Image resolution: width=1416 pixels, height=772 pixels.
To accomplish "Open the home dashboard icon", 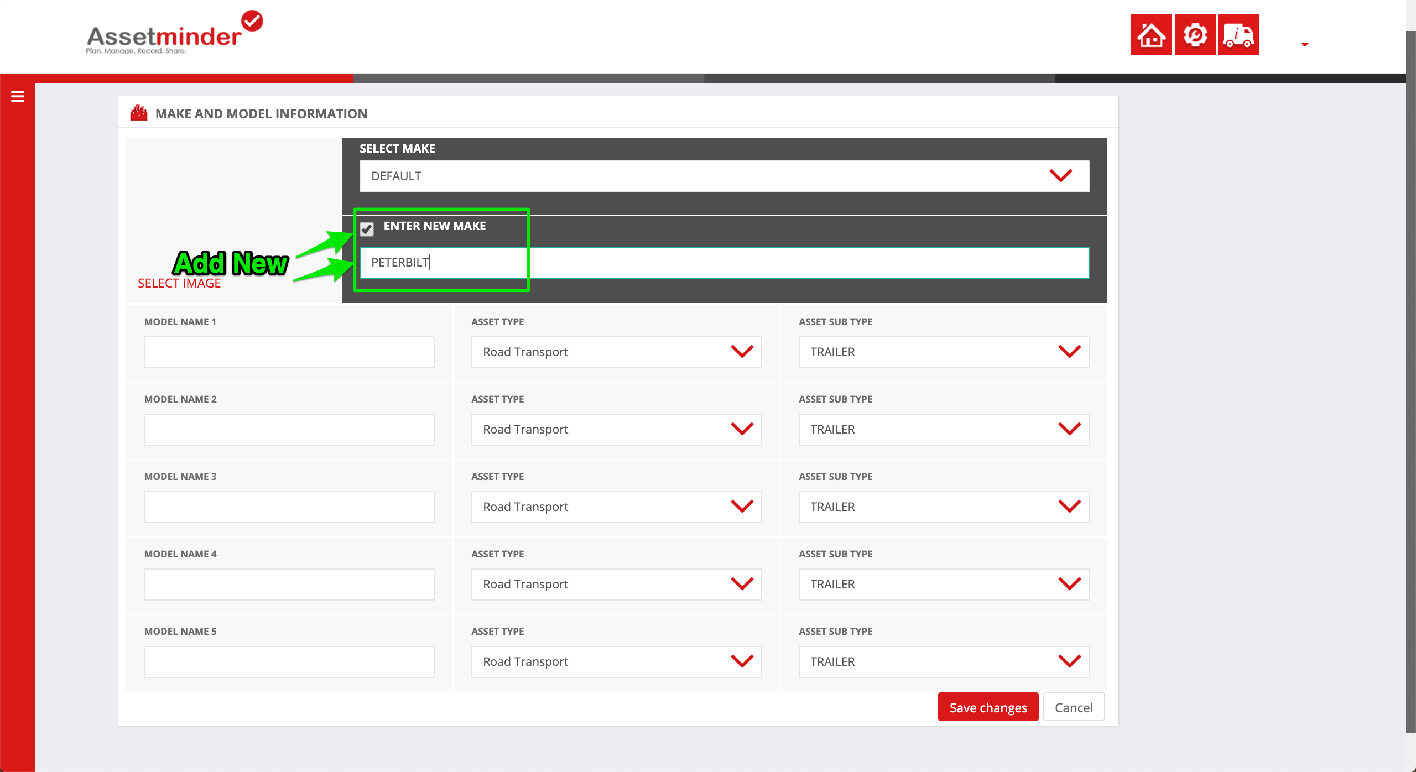I will point(1150,35).
